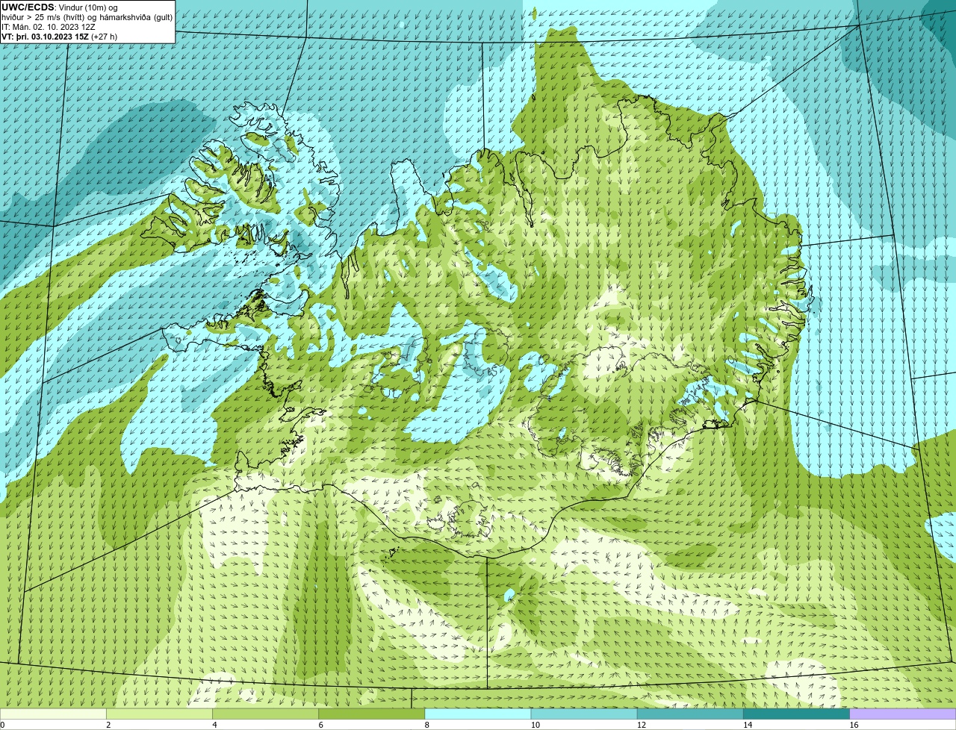Click the 'VT: Þri. 03.10.2023 15Z (+27 h)' line

click(x=59, y=37)
